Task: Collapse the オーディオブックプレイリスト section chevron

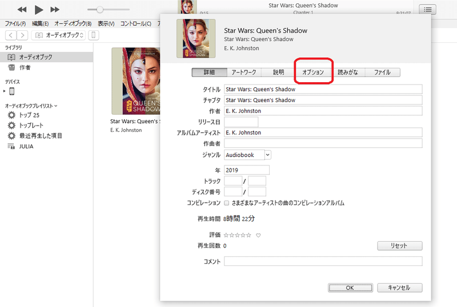Action: point(56,106)
